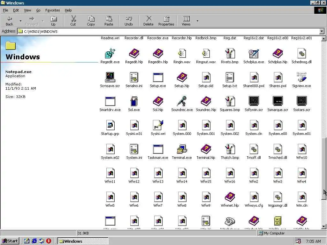Expand the Views dropdown arrow
The height and width of the screenshot is (245, 327).
coord(197,21)
